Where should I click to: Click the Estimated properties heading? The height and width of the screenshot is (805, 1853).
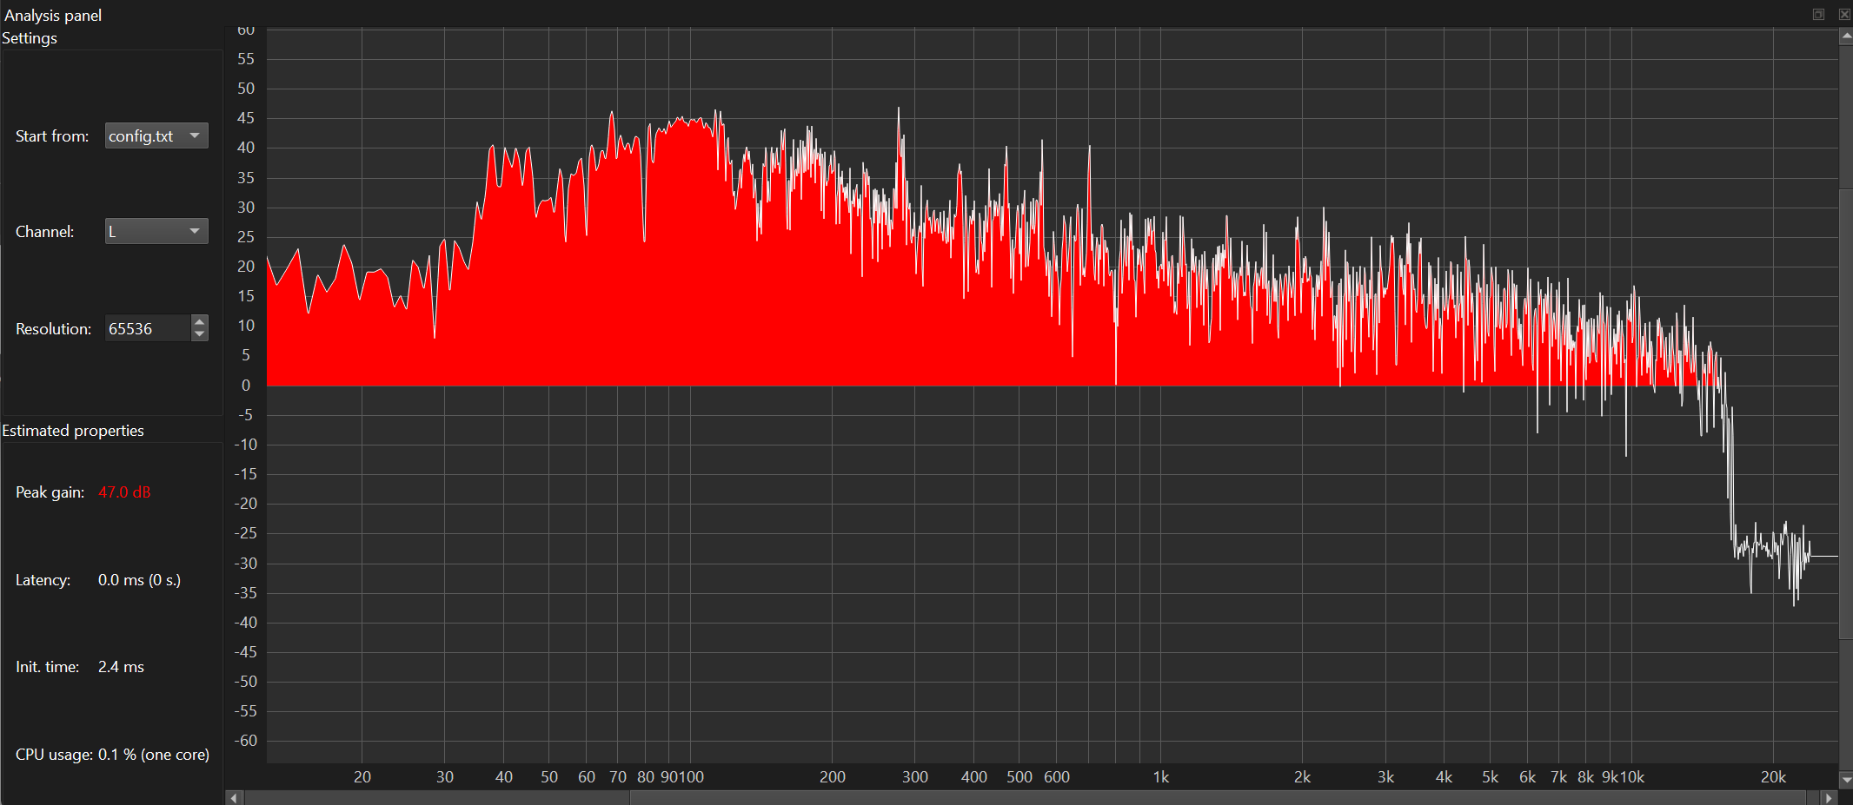73,431
